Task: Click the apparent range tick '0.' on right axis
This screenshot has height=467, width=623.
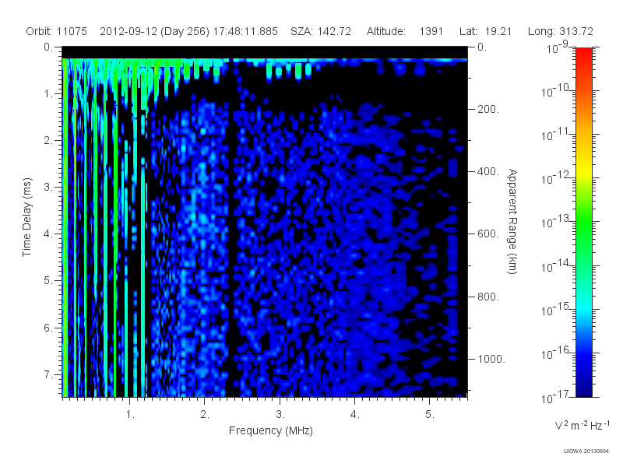Action: 482,47
